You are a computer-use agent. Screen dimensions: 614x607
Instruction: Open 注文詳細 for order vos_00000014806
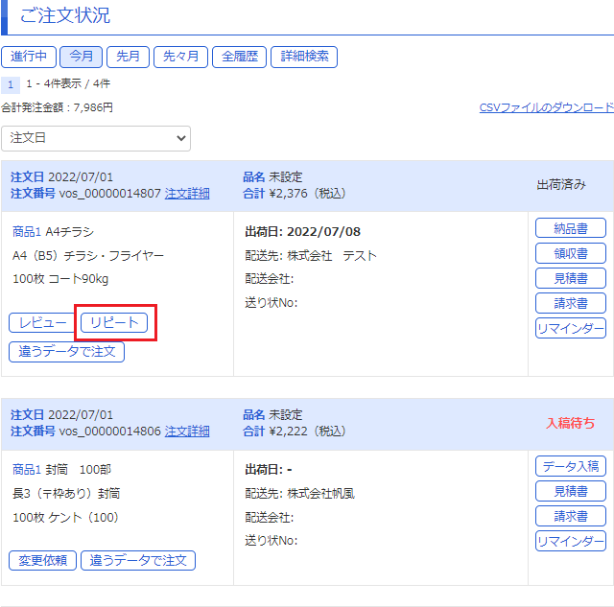coord(187,432)
